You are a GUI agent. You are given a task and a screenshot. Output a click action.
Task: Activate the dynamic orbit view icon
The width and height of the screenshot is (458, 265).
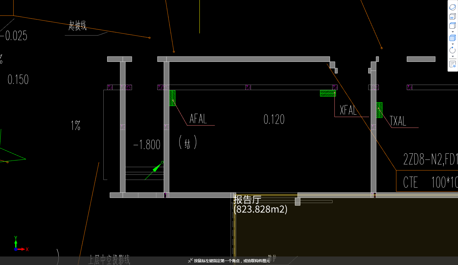point(452,7)
